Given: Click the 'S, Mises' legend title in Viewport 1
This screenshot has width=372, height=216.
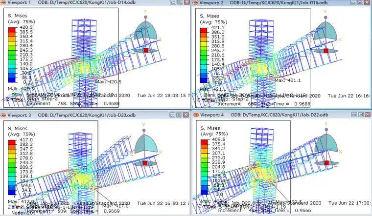Looking at the screenshot, I should pos(18,16).
